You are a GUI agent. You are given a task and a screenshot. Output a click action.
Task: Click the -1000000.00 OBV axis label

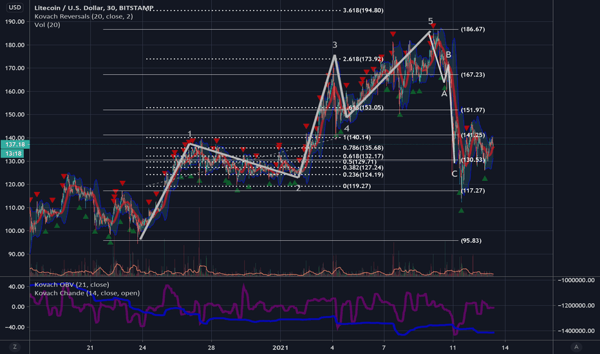point(576,280)
